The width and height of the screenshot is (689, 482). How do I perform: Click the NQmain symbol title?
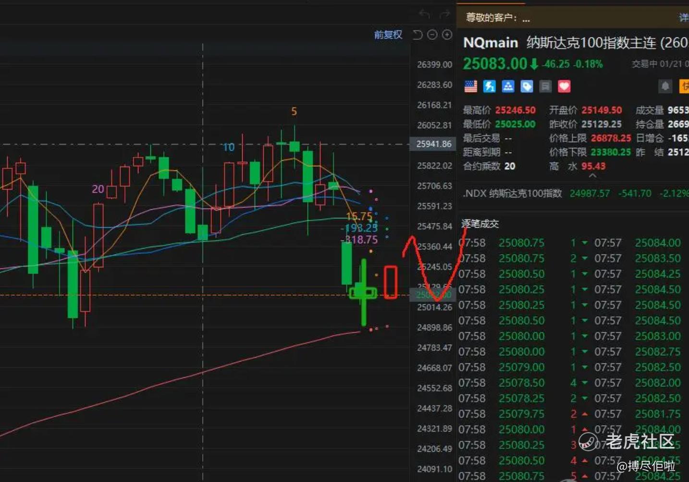click(x=491, y=43)
